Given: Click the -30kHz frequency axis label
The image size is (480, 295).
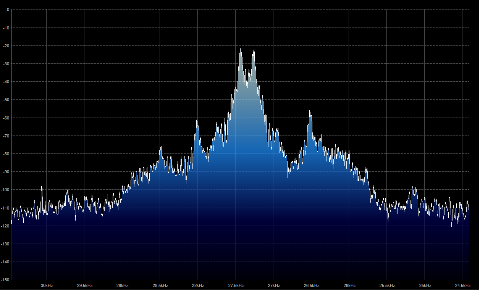Looking at the screenshot, I should click(x=46, y=285).
